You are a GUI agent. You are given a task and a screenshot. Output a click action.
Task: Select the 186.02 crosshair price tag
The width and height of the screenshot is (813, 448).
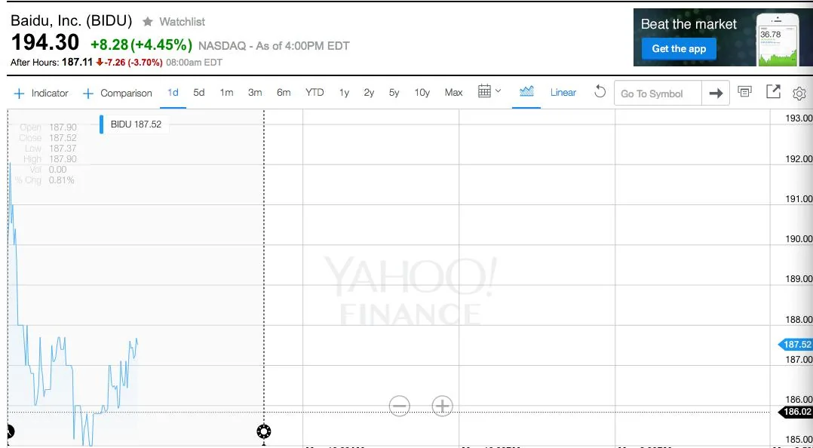pos(795,413)
